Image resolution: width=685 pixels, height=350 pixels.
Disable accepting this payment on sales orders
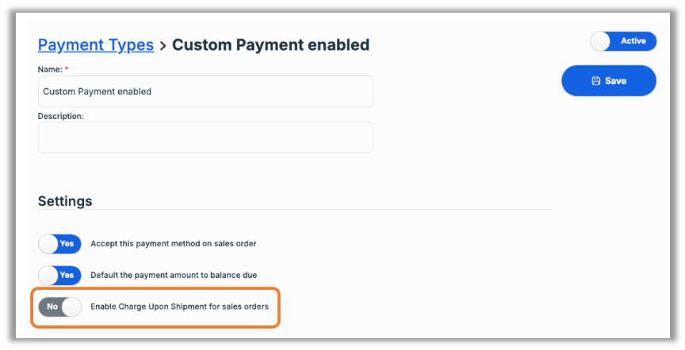pyautogui.click(x=59, y=244)
